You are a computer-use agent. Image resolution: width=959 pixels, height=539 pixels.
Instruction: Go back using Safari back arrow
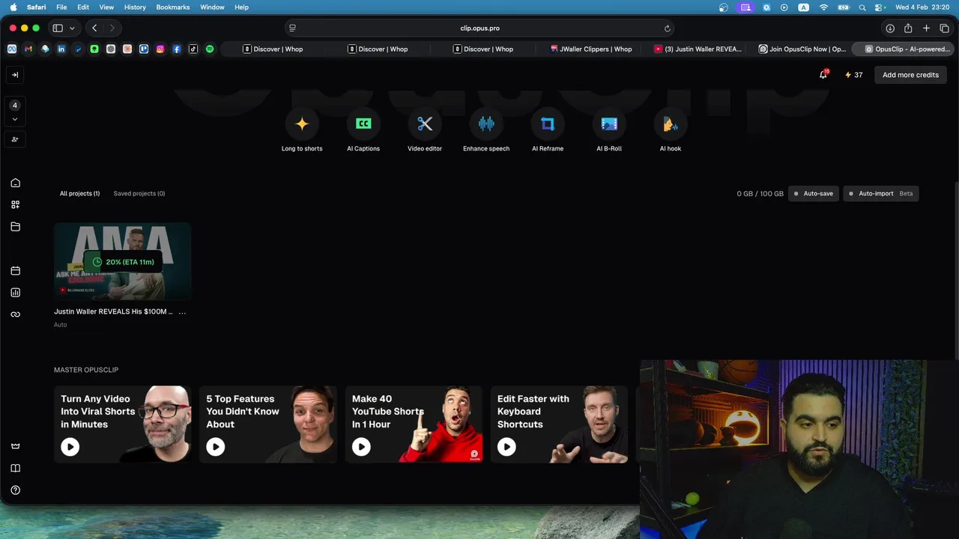pos(94,28)
